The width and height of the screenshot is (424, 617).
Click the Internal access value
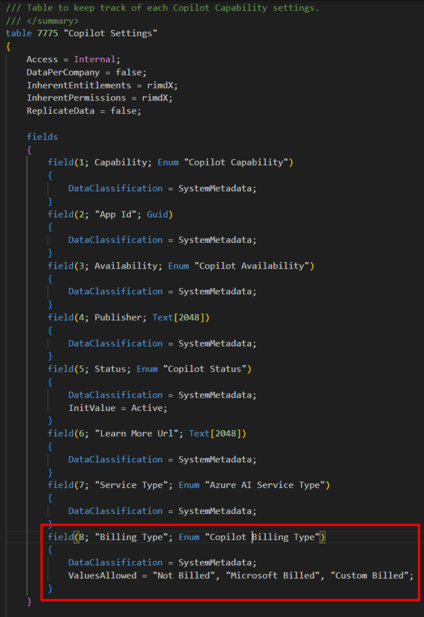(x=94, y=59)
